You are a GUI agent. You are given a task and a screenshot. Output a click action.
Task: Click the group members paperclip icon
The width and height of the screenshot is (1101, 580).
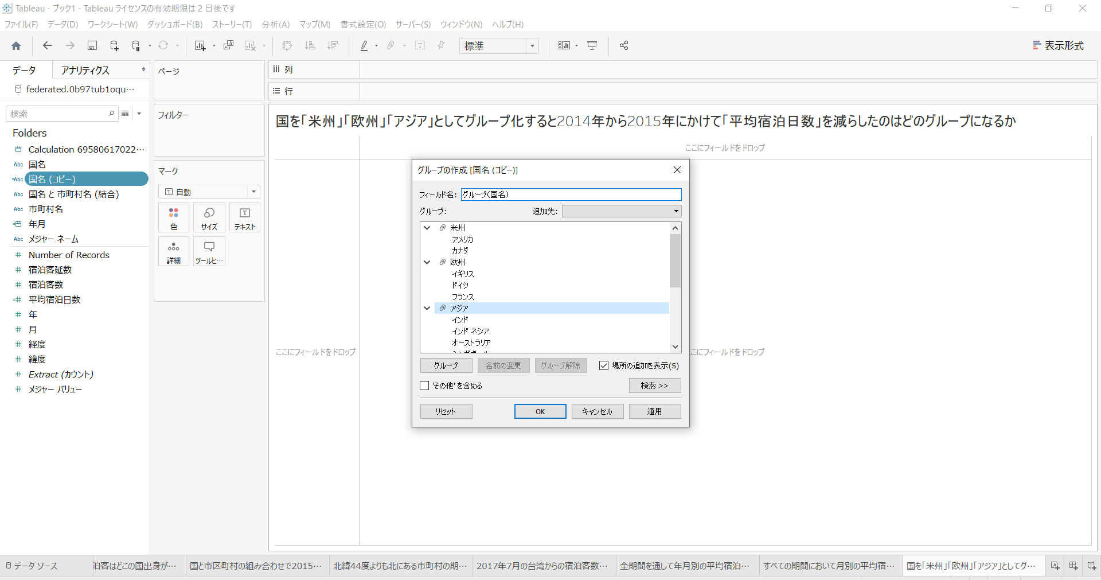click(x=391, y=46)
